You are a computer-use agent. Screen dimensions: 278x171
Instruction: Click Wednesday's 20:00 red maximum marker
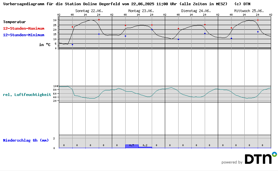click(258, 20)
